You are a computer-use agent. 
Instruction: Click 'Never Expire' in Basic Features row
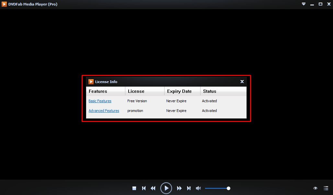(176, 101)
